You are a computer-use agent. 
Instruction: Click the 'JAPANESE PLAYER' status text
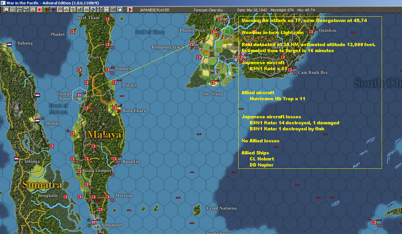click(155, 10)
